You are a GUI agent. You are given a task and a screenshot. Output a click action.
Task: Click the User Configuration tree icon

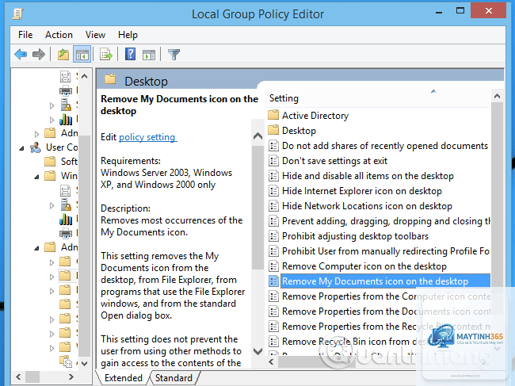coord(36,147)
